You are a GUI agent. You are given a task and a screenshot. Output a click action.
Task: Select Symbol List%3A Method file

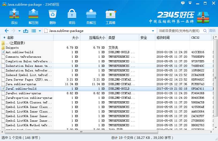(x=107, y=125)
